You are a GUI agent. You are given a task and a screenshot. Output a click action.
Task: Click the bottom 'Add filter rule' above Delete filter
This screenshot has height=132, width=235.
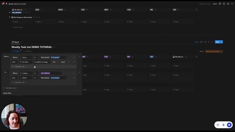coord(10,88)
